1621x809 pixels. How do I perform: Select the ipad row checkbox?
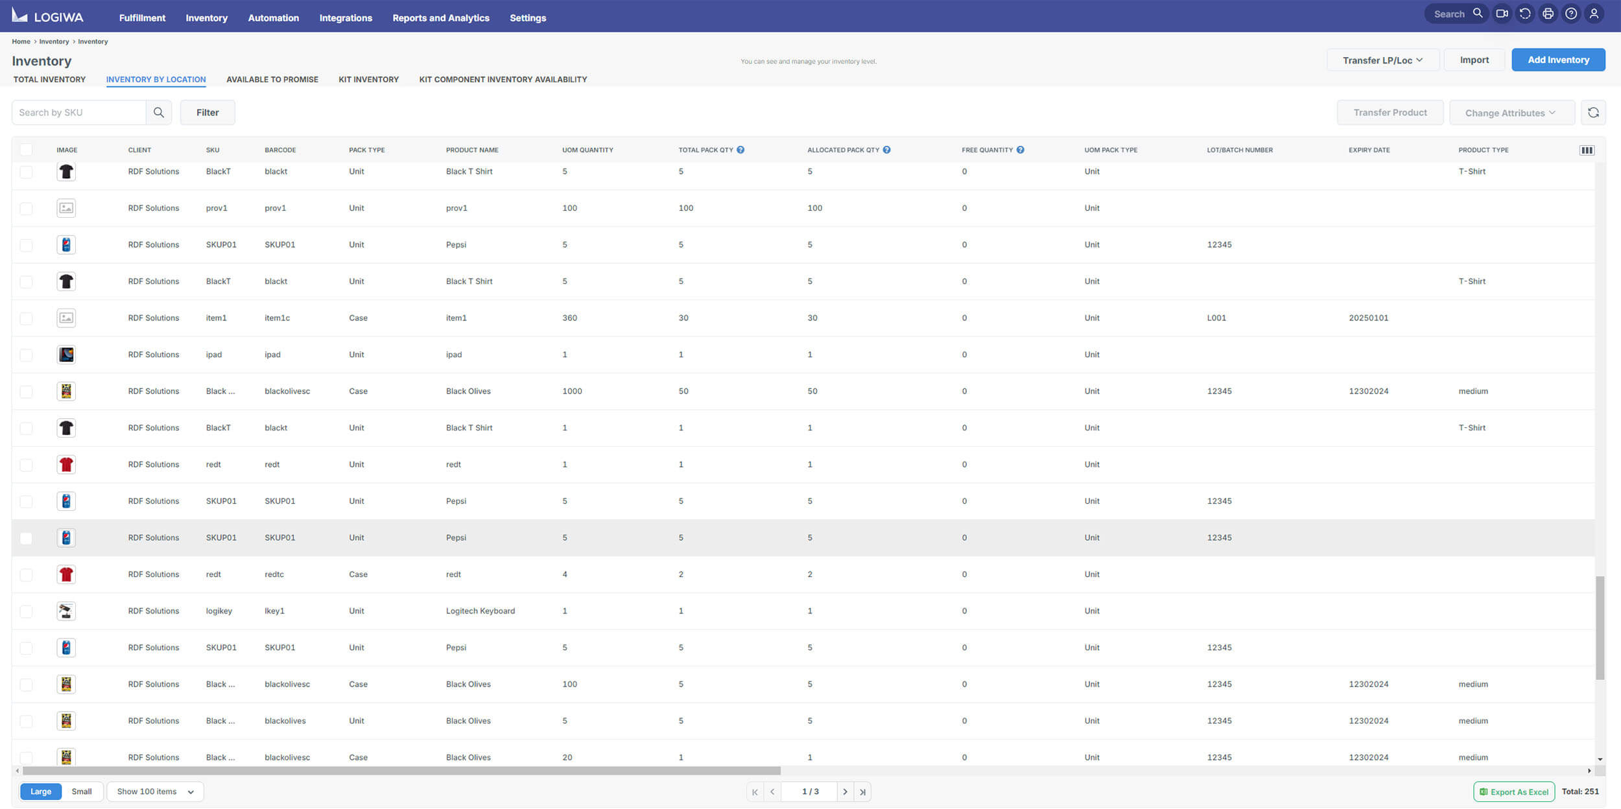click(26, 355)
